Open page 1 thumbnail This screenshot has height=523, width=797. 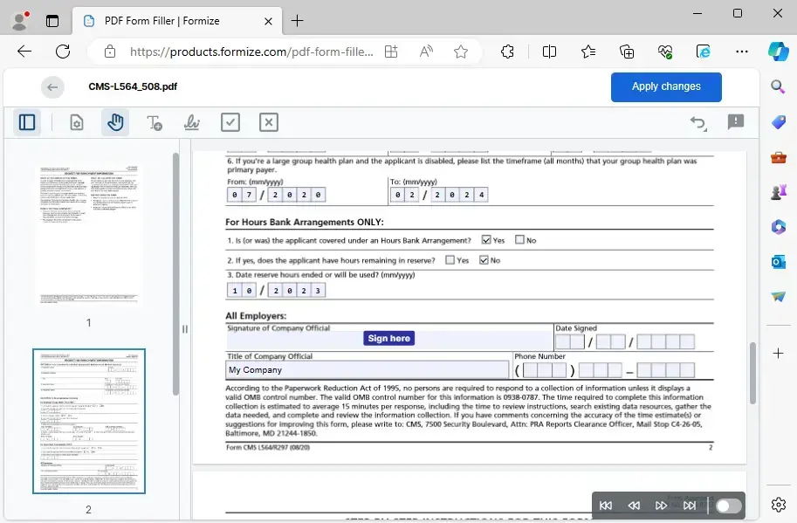coord(89,234)
